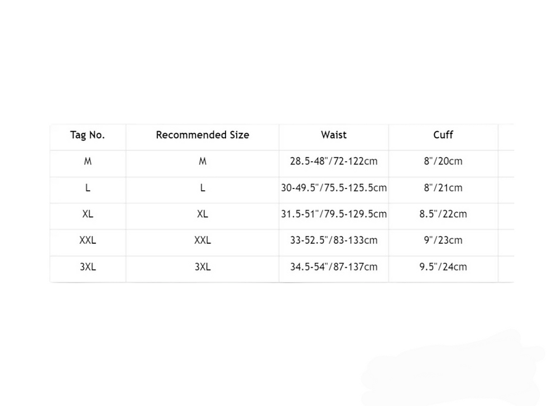Click the cuff value 9"/23cm

(x=443, y=240)
